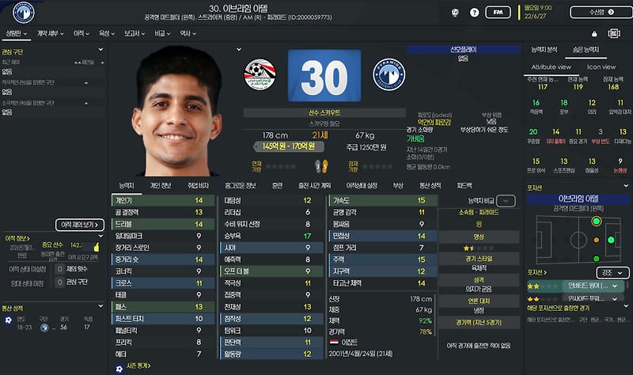This screenshot has height=375, width=633.
Task: Click the padlock icon below the inbox button
Action: 594,34
